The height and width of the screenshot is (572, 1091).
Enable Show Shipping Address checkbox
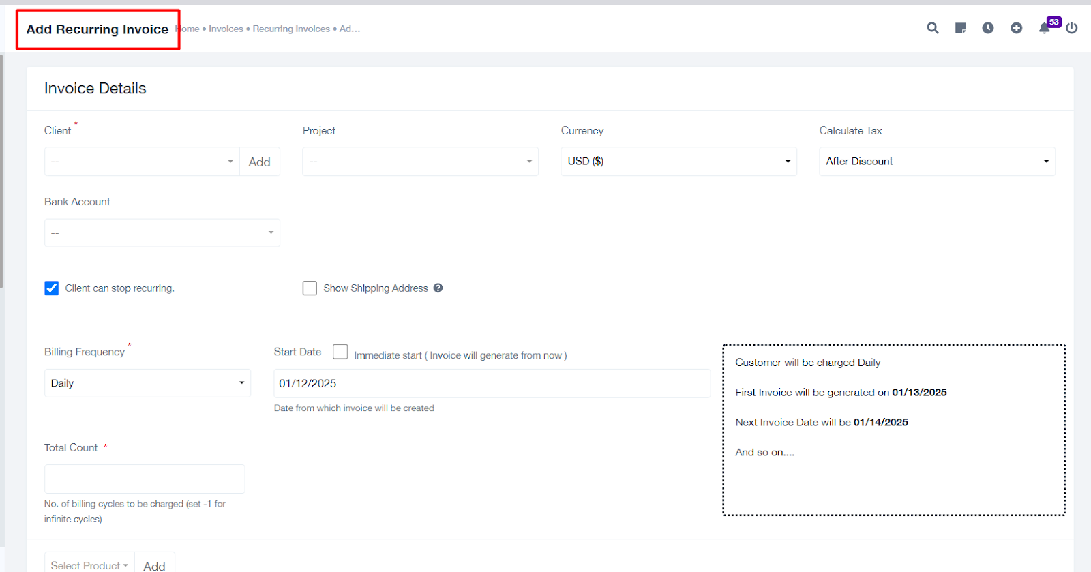click(310, 288)
